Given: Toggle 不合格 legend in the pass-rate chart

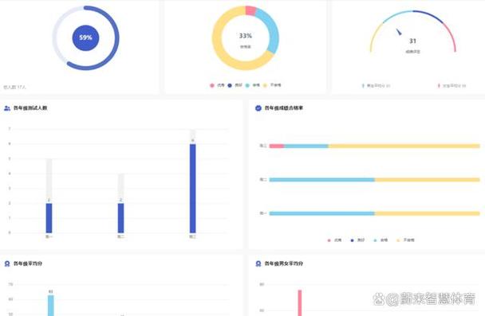Looking at the screenshot, I should coord(405,240).
